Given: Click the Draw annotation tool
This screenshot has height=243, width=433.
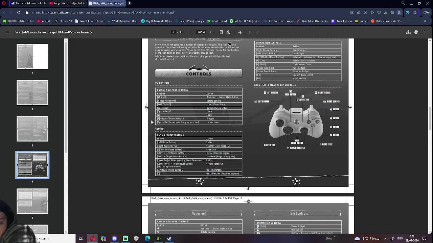Looking at the screenshot, I should (240, 32).
